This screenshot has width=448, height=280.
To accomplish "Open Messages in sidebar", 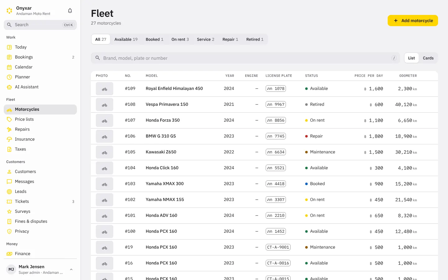I will click(x=40, y=182).
